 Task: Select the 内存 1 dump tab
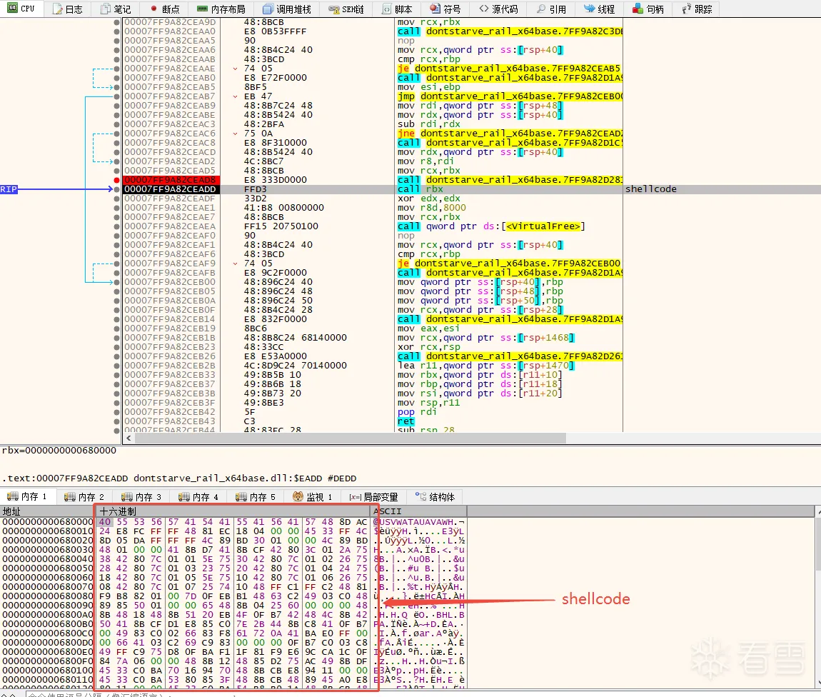(27, 496)
